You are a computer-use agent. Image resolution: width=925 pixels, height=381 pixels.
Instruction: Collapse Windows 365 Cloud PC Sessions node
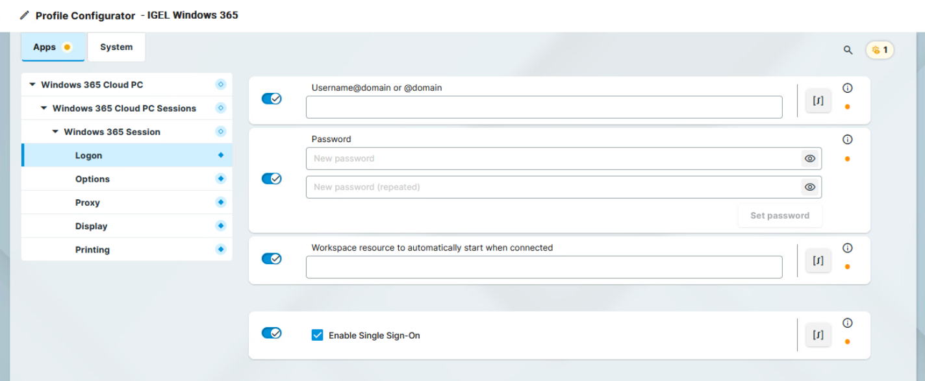(44, 108)
